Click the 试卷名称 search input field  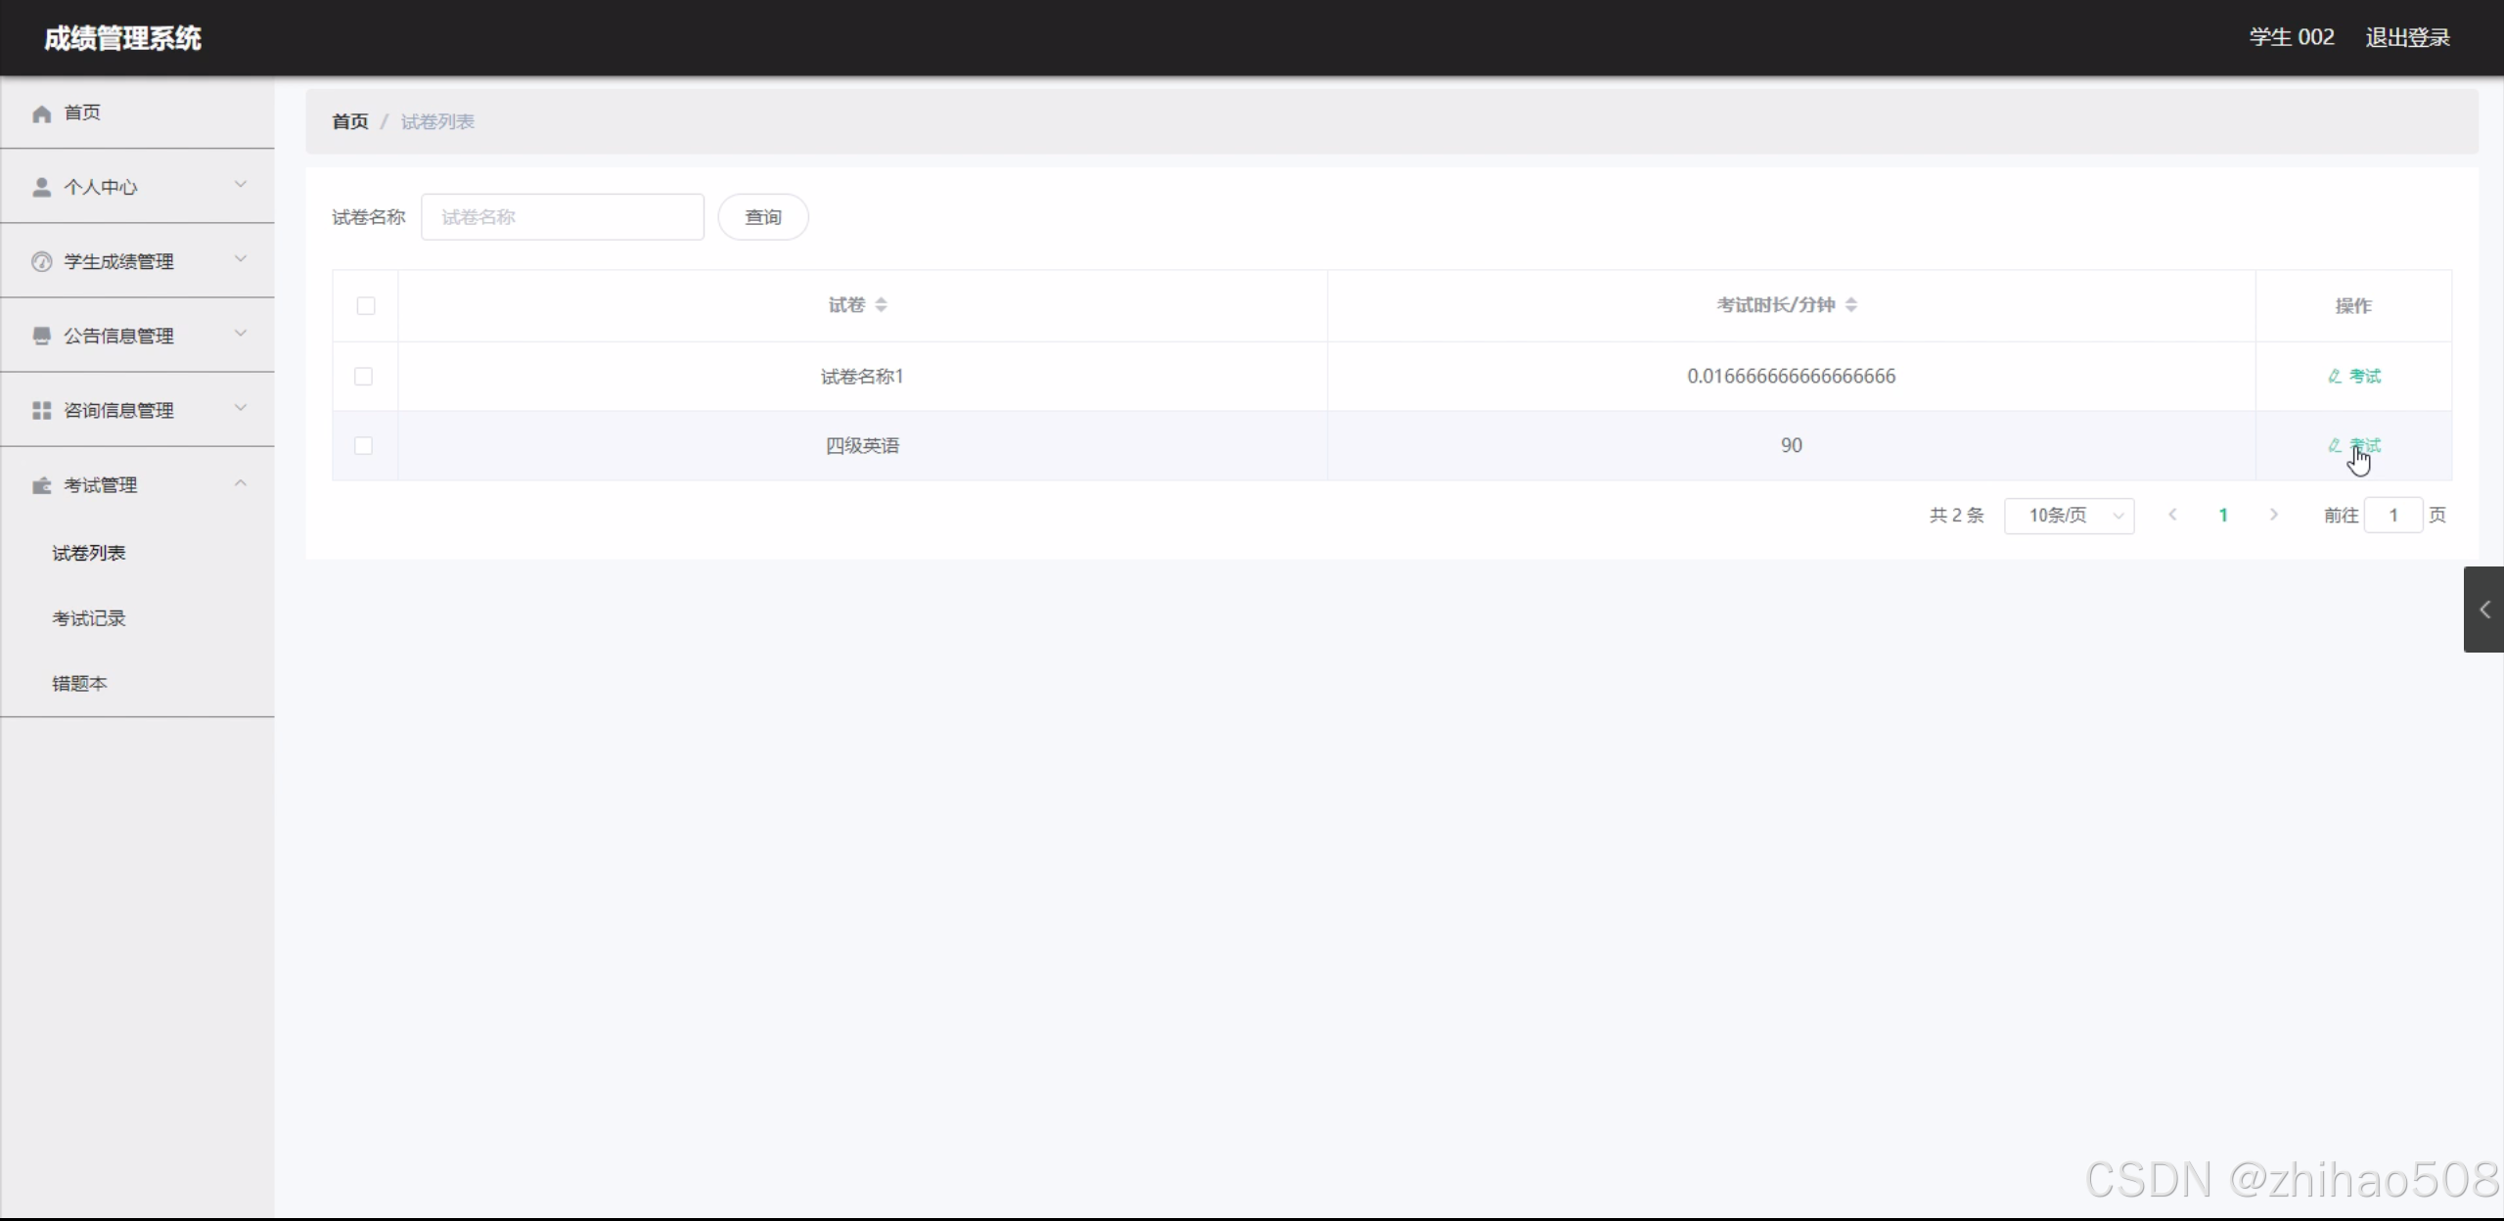click(562, 217)
